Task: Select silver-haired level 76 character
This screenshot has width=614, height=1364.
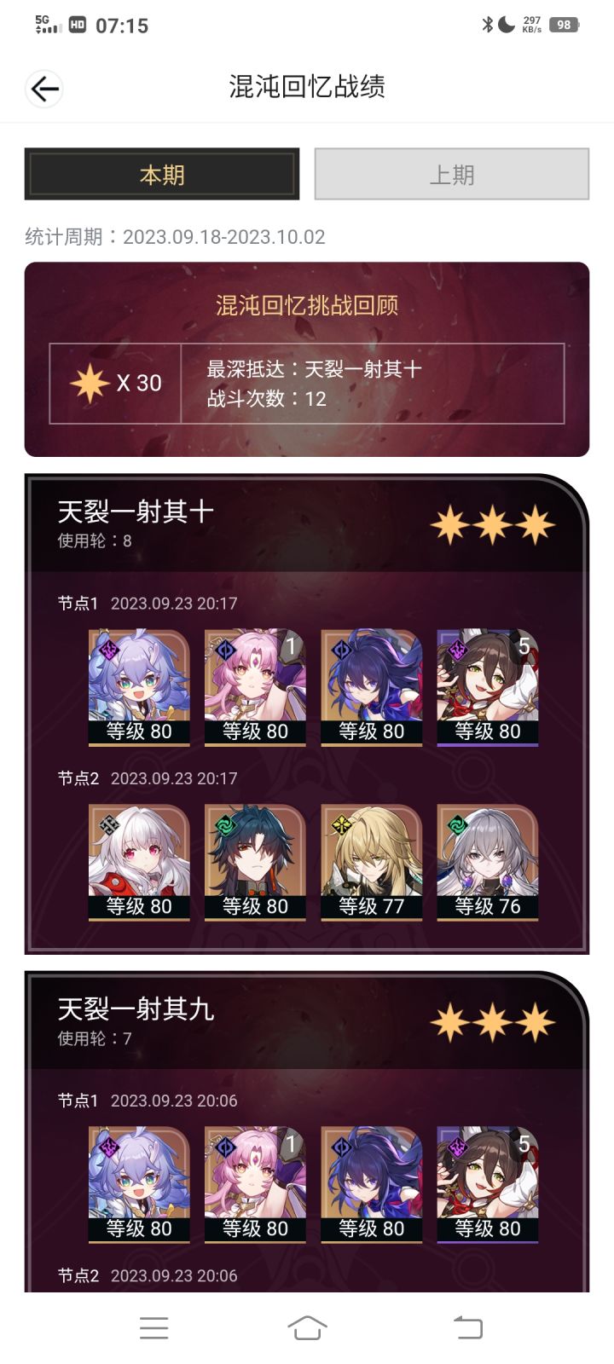Action: point(487,863)
